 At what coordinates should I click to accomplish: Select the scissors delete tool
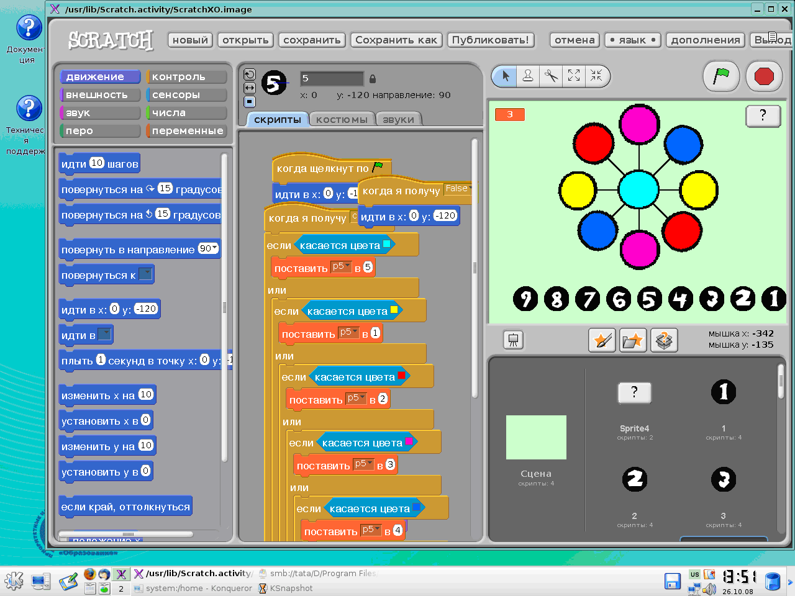[x=551, y=76]
